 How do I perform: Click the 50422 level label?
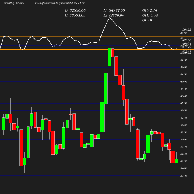click(187, 29)
